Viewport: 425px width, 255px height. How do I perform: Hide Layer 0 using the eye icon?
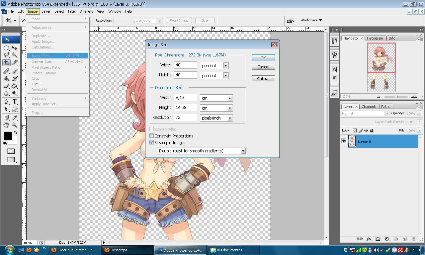(344, 141)
